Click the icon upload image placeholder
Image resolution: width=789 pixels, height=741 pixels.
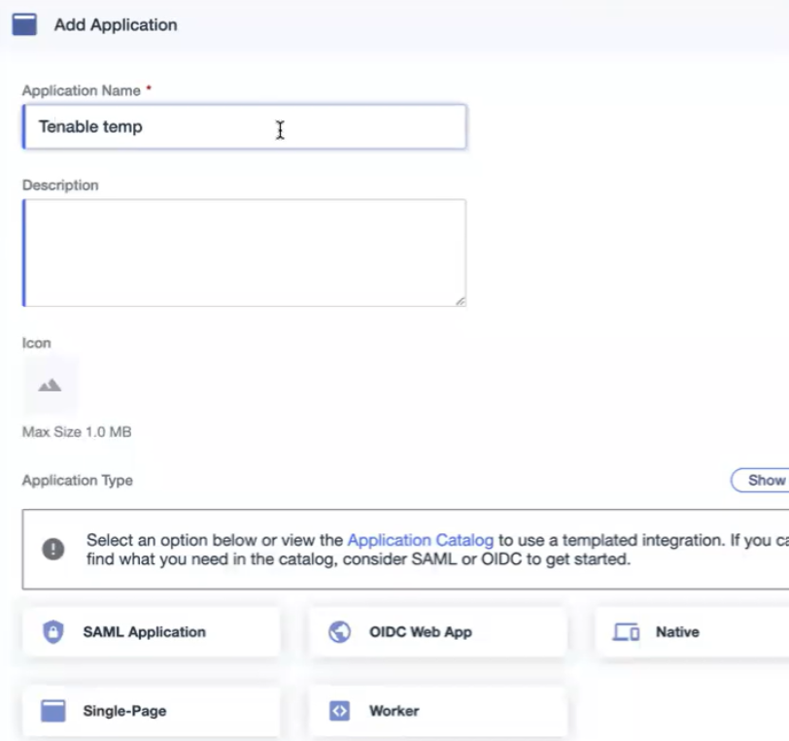click(50, 386)
